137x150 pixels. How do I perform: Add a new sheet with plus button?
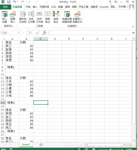coord(41,145)
